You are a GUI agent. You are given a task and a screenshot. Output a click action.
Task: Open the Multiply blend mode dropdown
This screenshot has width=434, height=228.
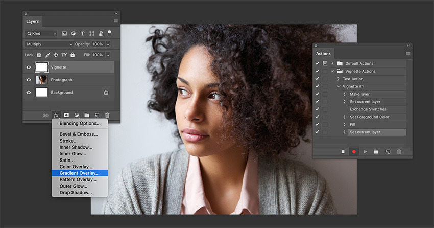(x=49, y=44)
